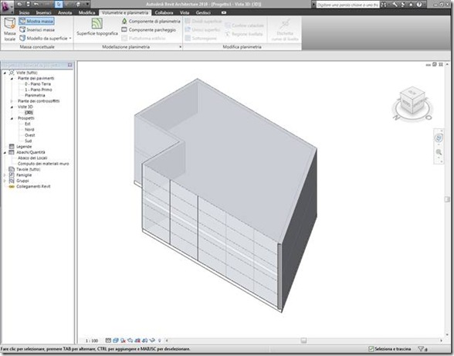Select the Legende tree item
This screenshot has height=356, width=454.
click(24, 147)
